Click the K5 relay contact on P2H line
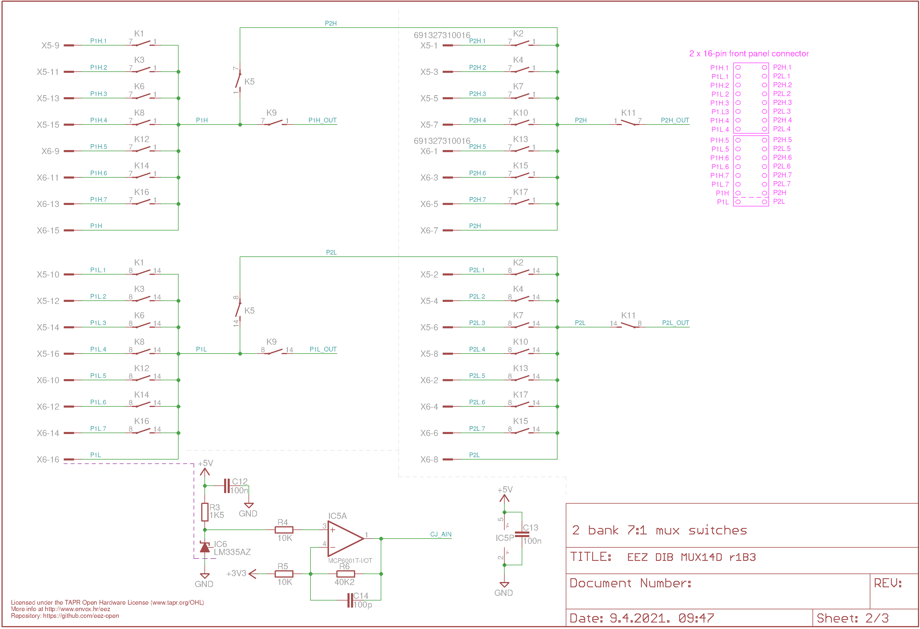This screenshot has height=629, width=920. (x=239, y=80)
